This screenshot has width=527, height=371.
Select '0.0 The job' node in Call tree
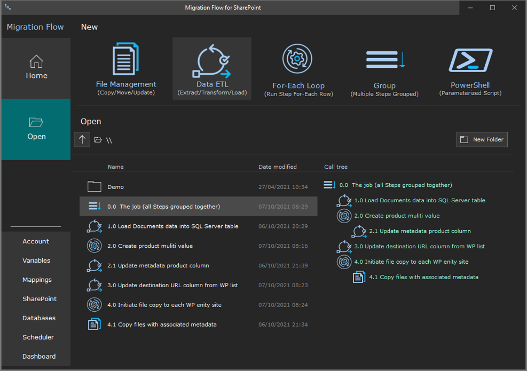coord(396,185)
